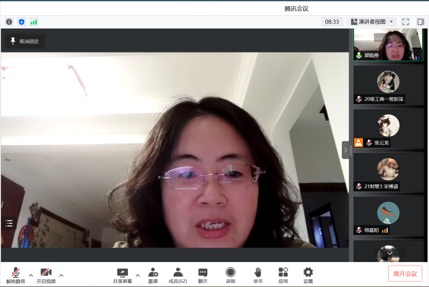Toggle the right sidebar panel icon
Viewport: 429px width, 287px height.
click(420, 22)
